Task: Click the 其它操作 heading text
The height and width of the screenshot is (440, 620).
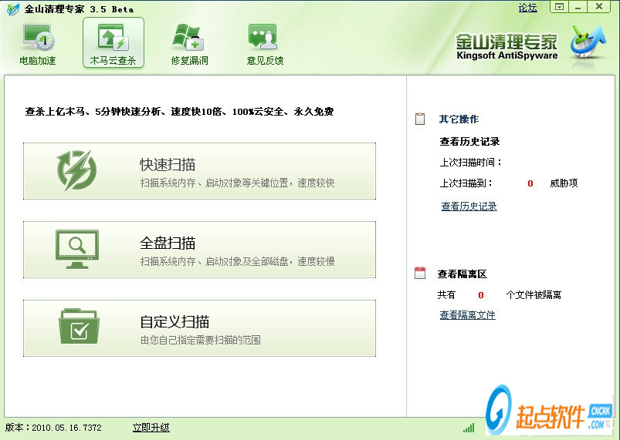Action: [459, 119]
